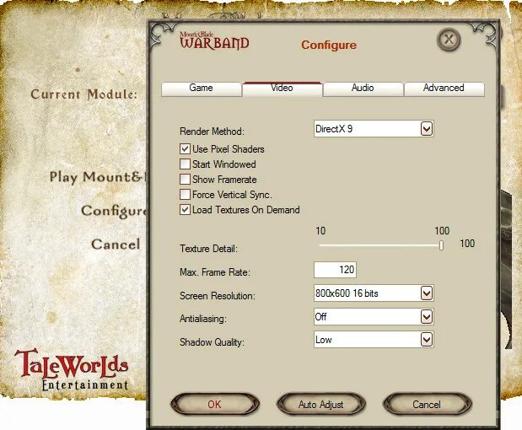Click Configure in the launcher window

(x=114, y=212)
